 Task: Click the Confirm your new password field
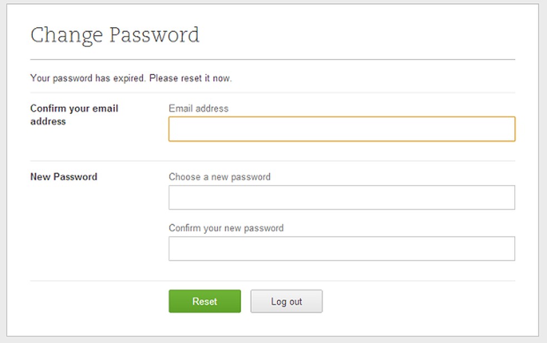(341, 249)
